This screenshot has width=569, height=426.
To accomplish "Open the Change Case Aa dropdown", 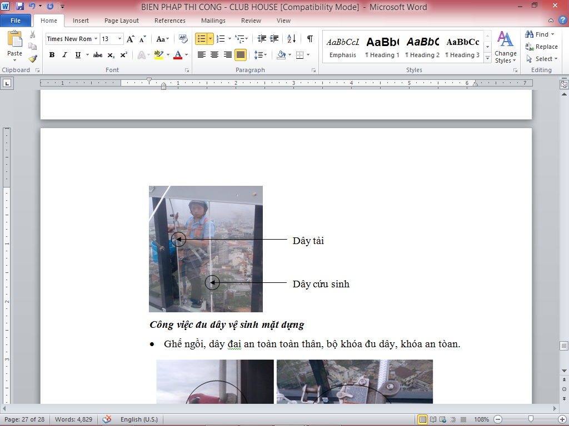I will tap(162, 39).
